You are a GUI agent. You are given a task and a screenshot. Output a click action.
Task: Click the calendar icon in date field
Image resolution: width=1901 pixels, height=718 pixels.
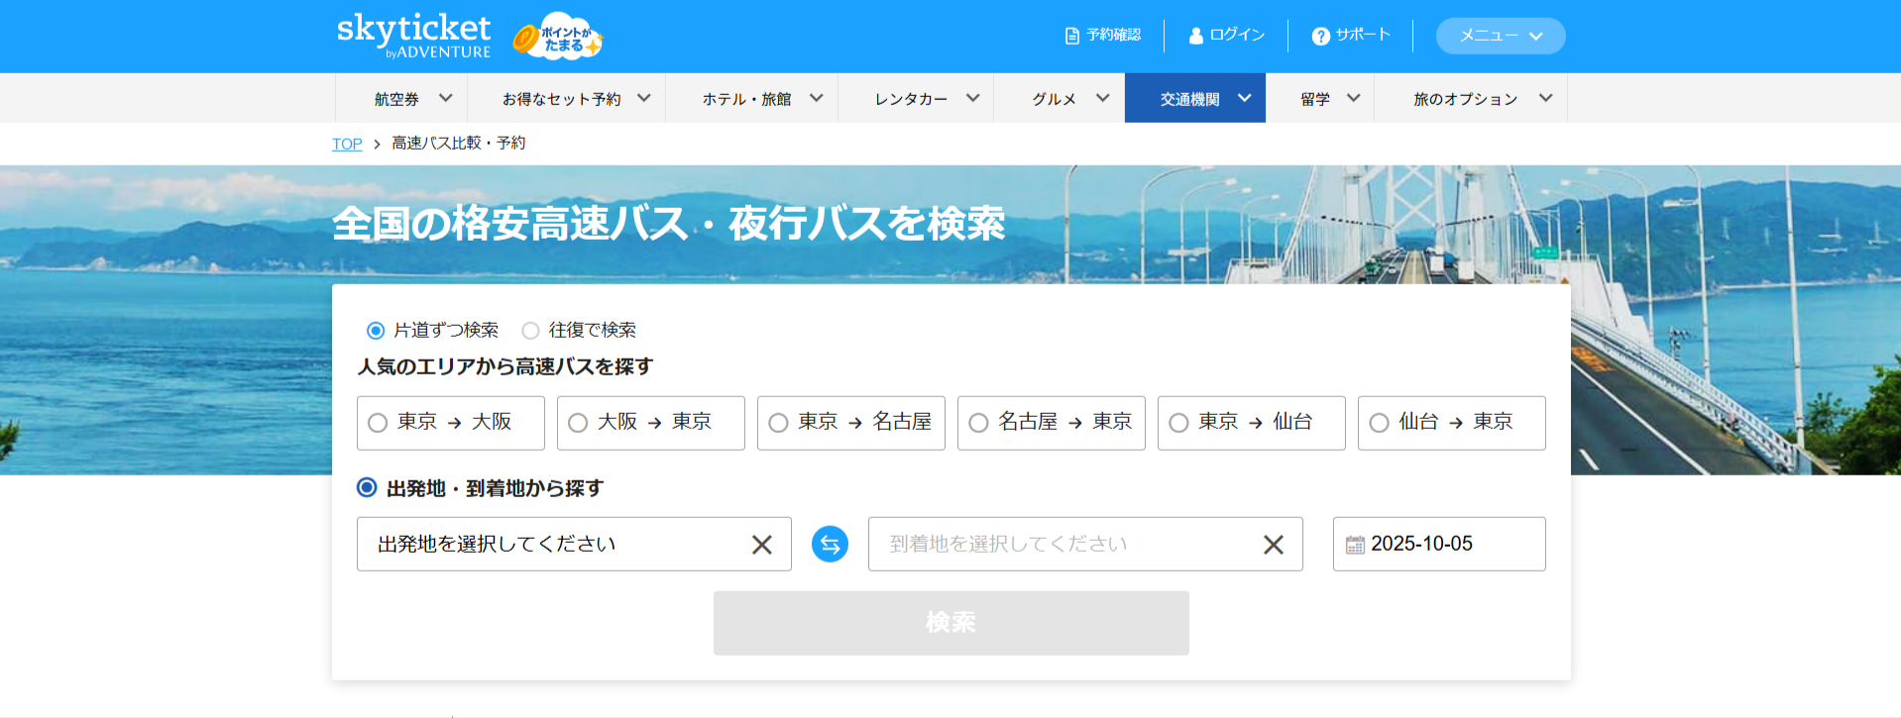(1354, 545)
